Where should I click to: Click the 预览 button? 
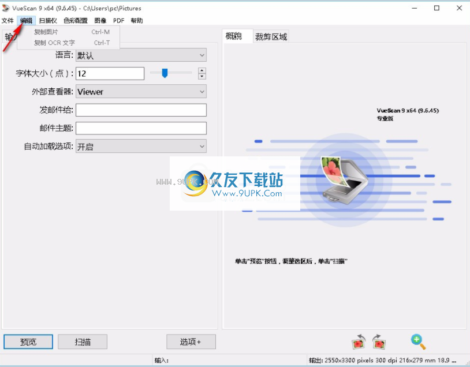[28, 342]
